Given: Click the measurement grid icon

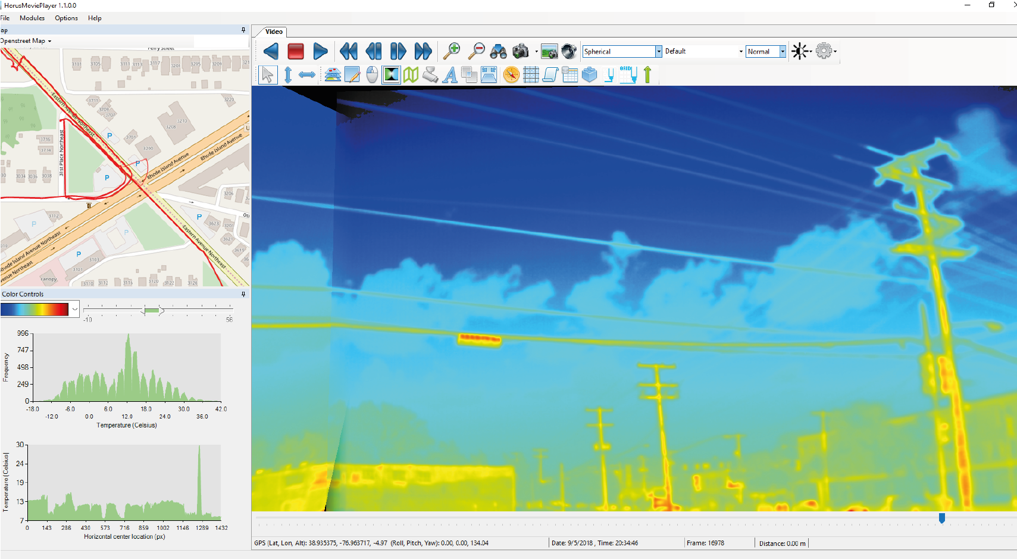Looking at the screenshot, I should (531, 74).
